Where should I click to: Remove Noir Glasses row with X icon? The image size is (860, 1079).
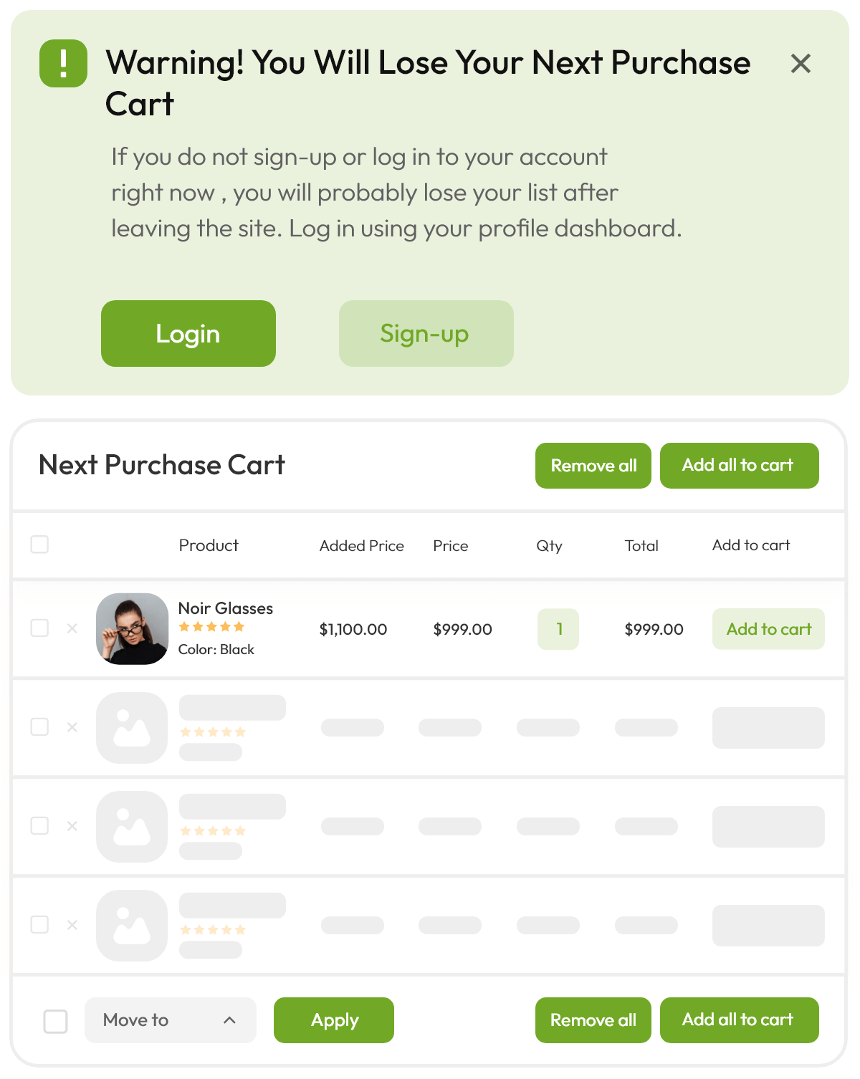pos(72,628)
